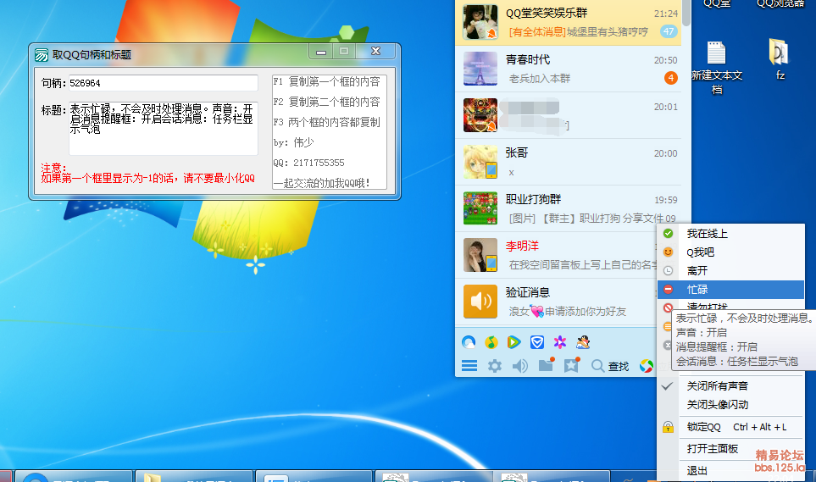Open the 职业打狗群 conversation row
This screenshot has height=482, width=816.
[x=569, y=208]
